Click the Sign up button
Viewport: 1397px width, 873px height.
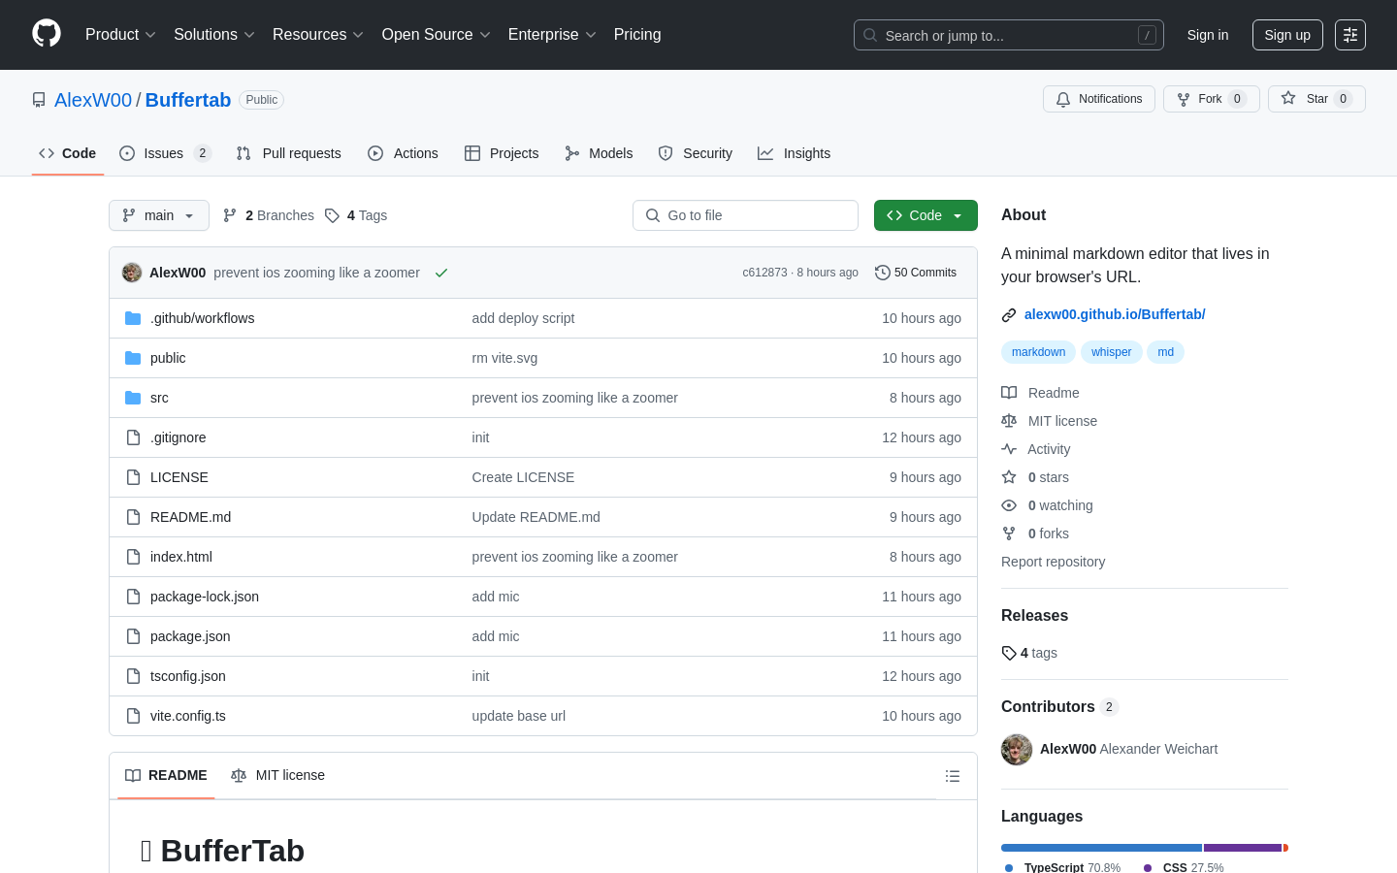click(1287, 35)
